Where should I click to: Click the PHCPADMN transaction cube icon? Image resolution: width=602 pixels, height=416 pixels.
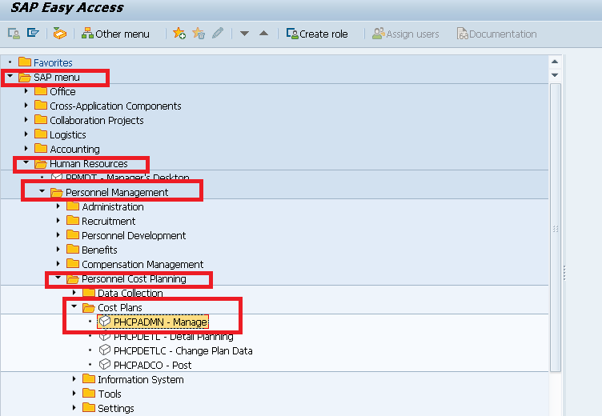click(x=104, y=322)
